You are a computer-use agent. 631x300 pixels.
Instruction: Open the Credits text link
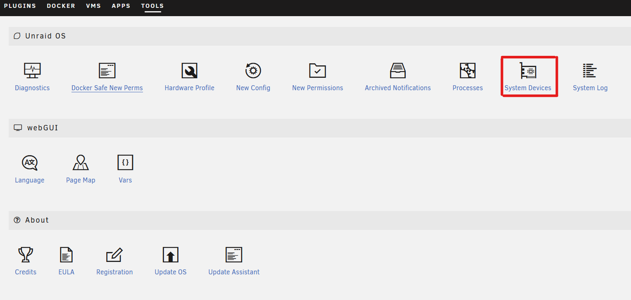point(26,272)
